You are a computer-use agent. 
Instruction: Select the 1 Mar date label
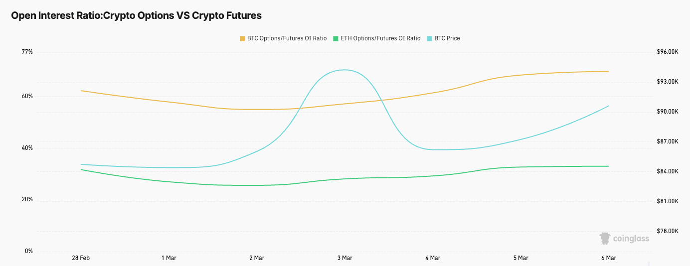[x=169, y=258]
